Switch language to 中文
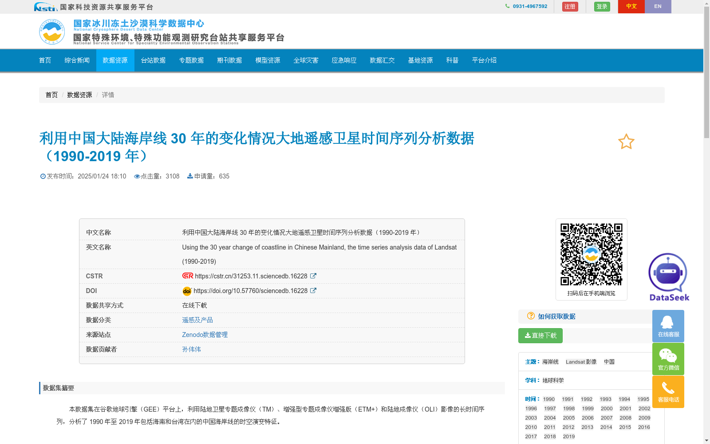710x444 pixels. [631, 7]
